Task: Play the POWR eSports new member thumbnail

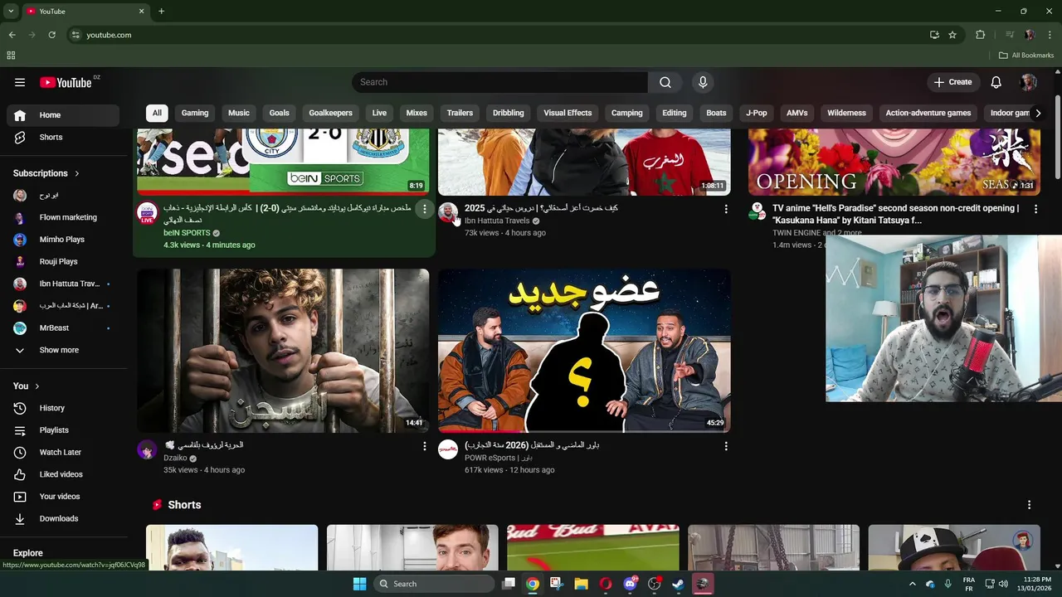Action: click(x=584, y=351)
